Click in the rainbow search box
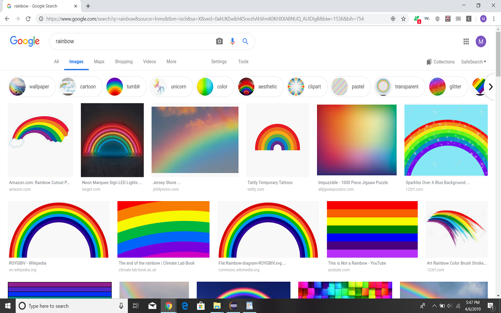 click(133, 41)
